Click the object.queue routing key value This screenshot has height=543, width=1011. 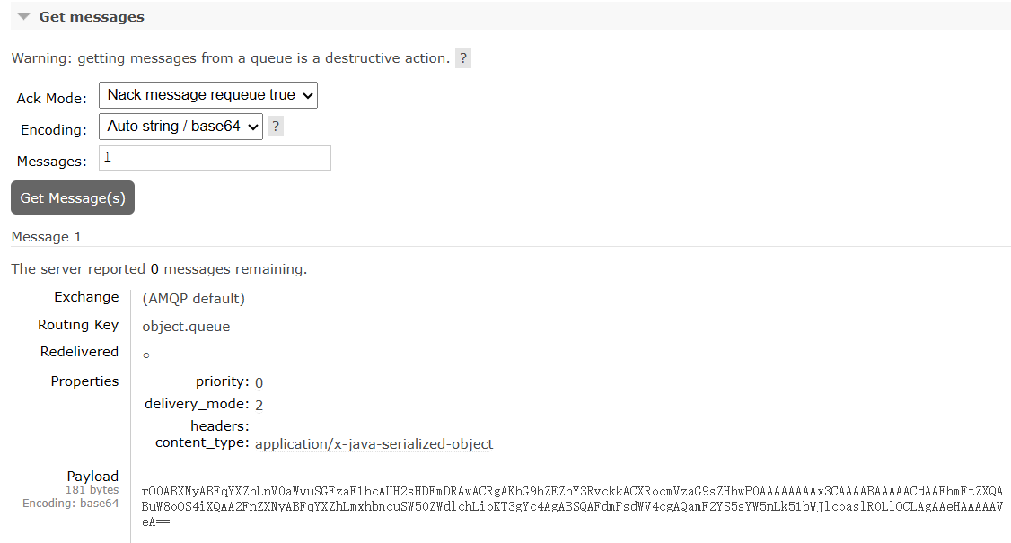(186, 327)
